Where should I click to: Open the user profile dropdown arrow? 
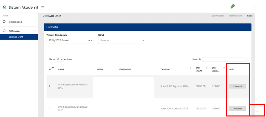click(254, 7)
